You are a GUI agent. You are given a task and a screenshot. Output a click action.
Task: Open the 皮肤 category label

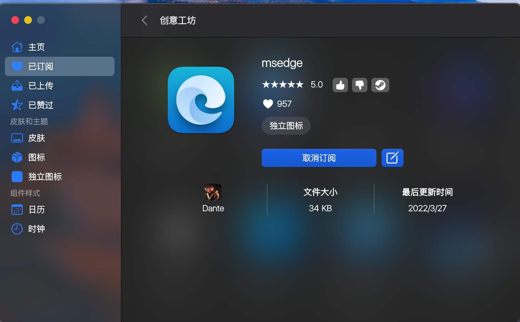(x=36, y=138)
